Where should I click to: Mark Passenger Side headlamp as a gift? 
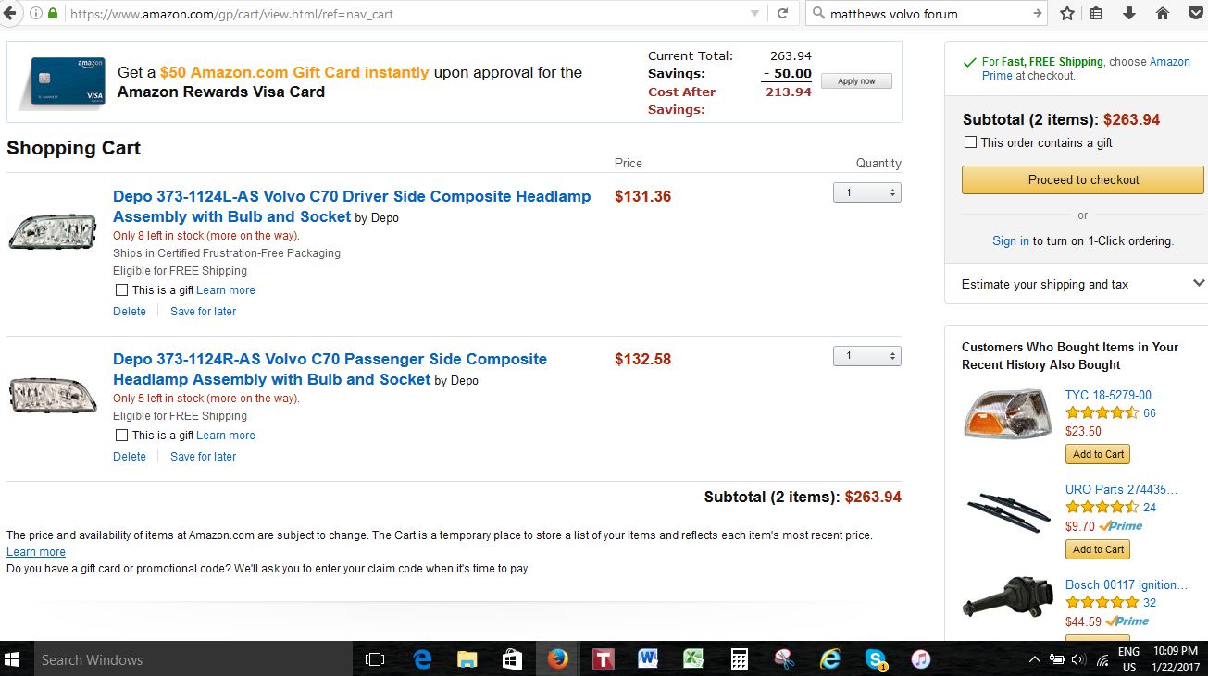tap(121, 436)
